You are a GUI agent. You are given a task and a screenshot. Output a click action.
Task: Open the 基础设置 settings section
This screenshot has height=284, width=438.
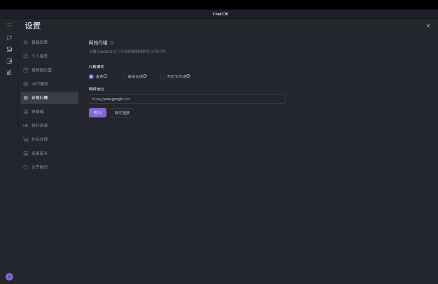point(49,42)
